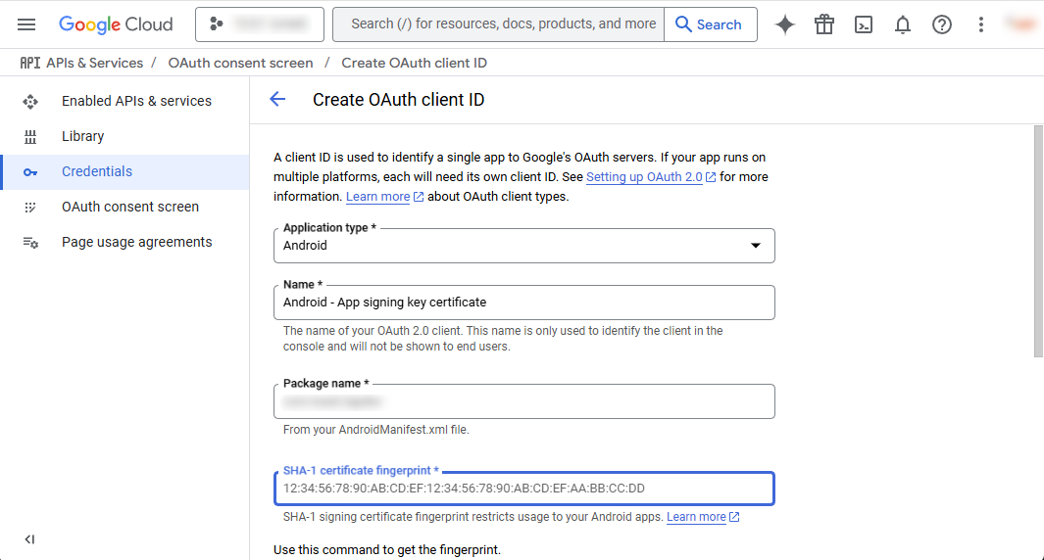Screen dimensions: 1044x560
Task: Open Page usage agreements sidebar item
Action: click(125, 242)
